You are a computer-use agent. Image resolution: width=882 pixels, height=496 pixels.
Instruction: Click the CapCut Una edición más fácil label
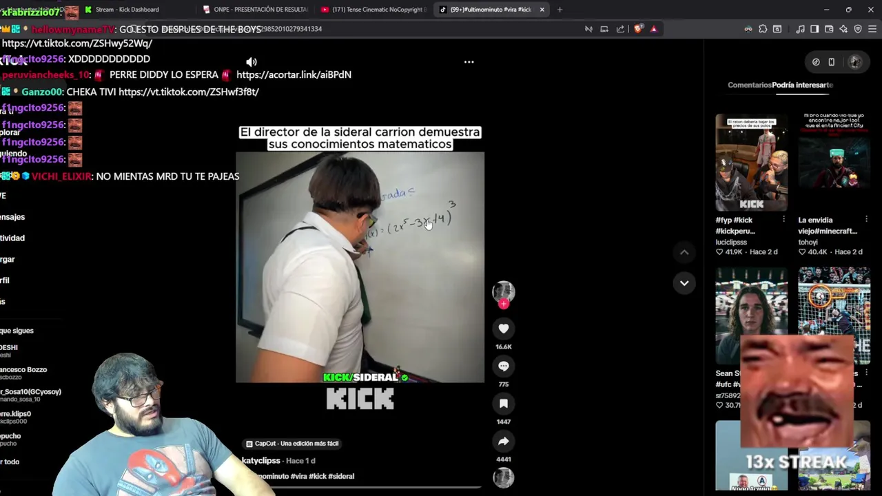point(292,444)
